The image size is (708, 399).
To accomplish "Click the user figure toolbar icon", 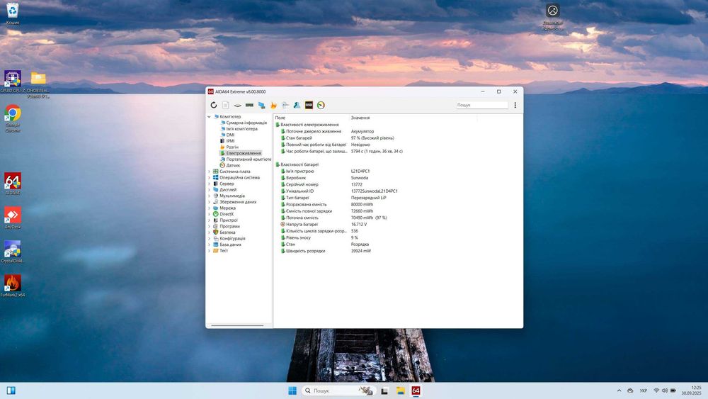I will pos(297,105).
